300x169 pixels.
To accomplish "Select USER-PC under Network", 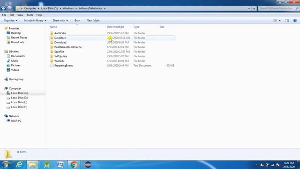I will (16, 121).
